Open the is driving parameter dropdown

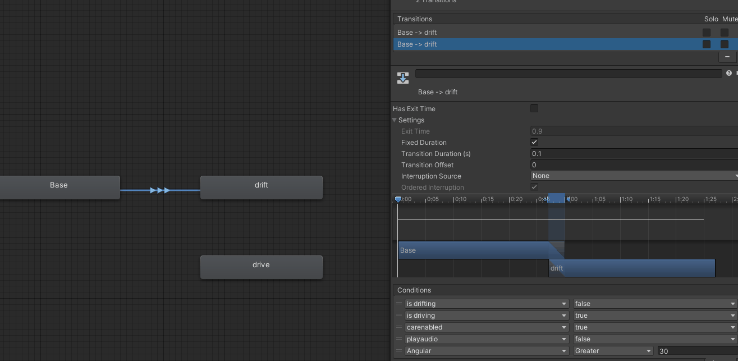tap(485, 315)
